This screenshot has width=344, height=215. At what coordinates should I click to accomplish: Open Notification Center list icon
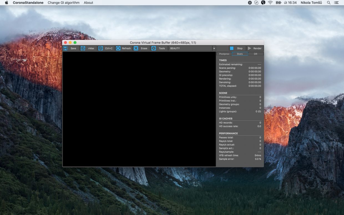337,2
